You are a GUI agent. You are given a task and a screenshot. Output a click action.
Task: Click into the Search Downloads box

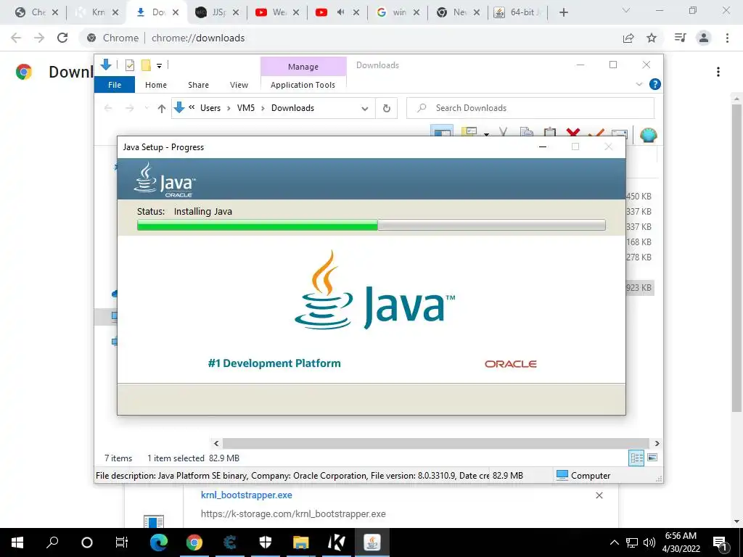530,108
